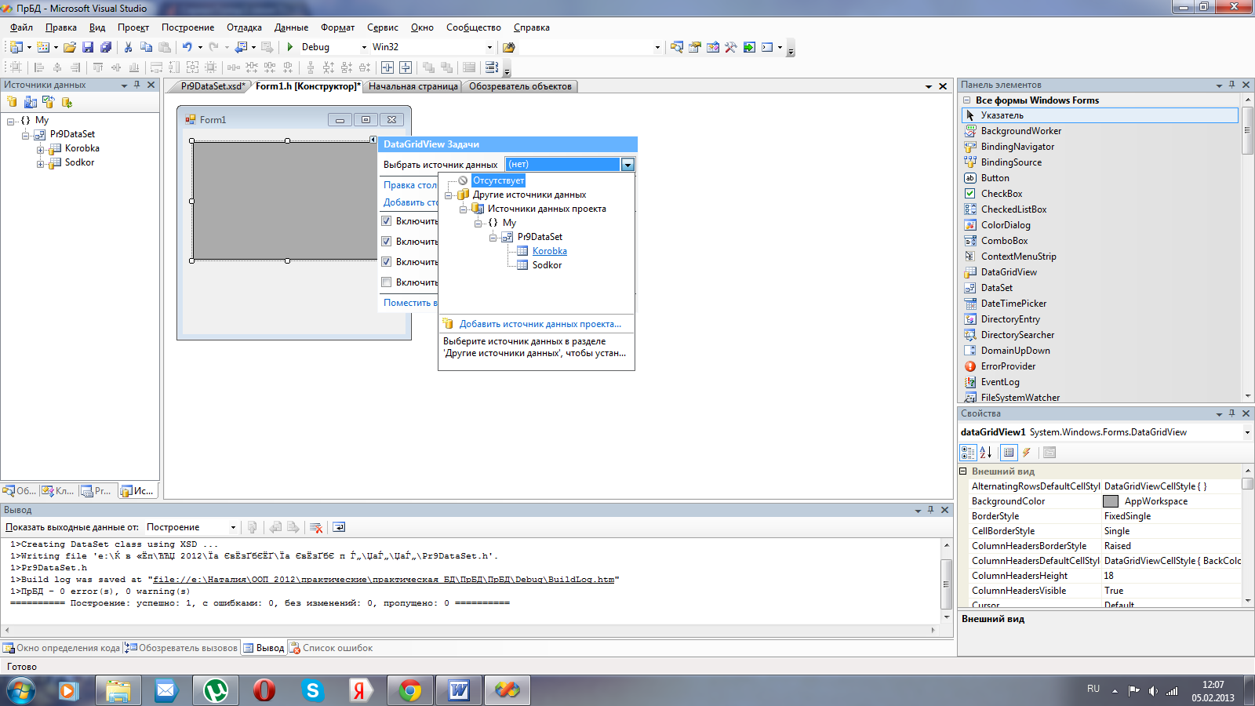Click Правка столбцов link
Image resolution: width=1255 pixels, height=706 pixels.
tap(409, 185)
